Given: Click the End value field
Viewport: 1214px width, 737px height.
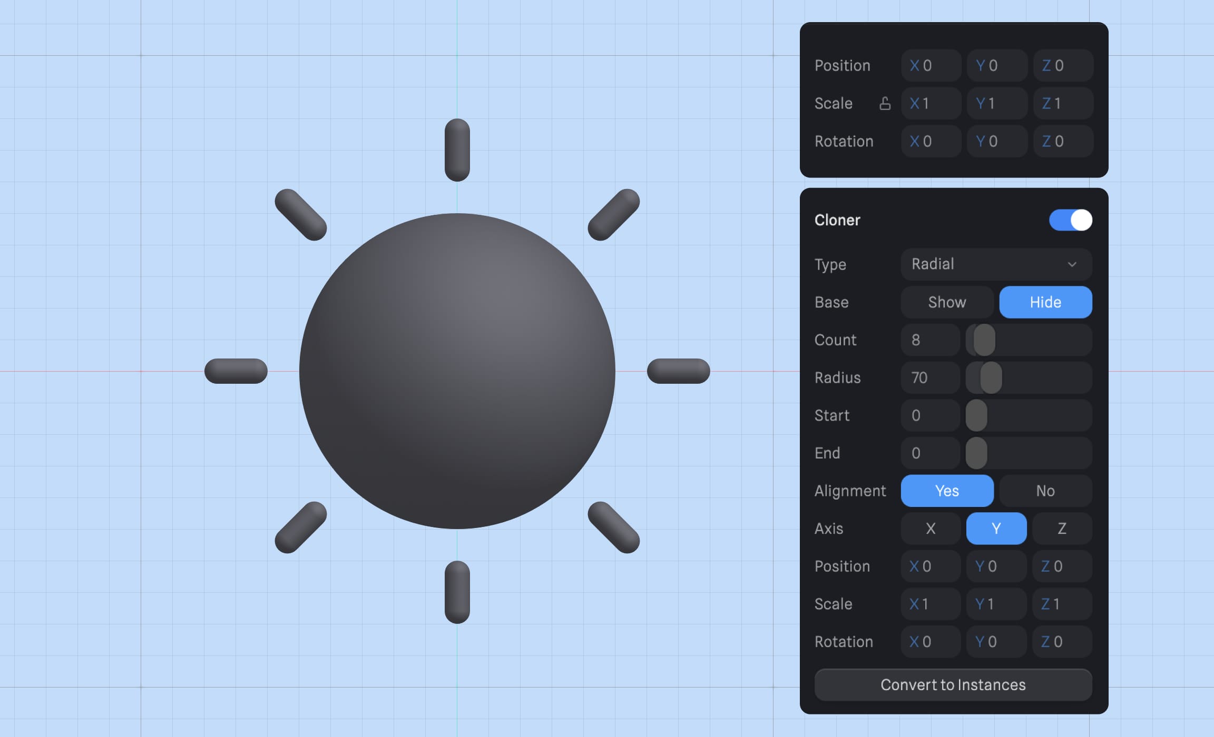Looking at the screenshot, I should [x=929, y=453].
